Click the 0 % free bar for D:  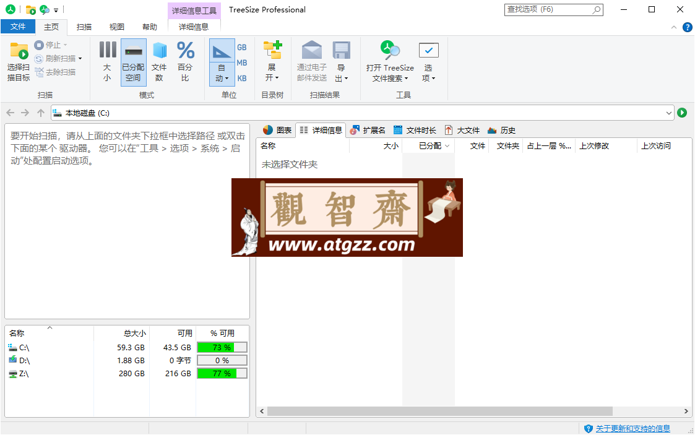pyautogui.click(x=222, y=361)
